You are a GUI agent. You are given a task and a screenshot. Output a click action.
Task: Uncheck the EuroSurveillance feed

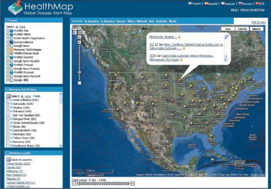(x=8, y=42)
